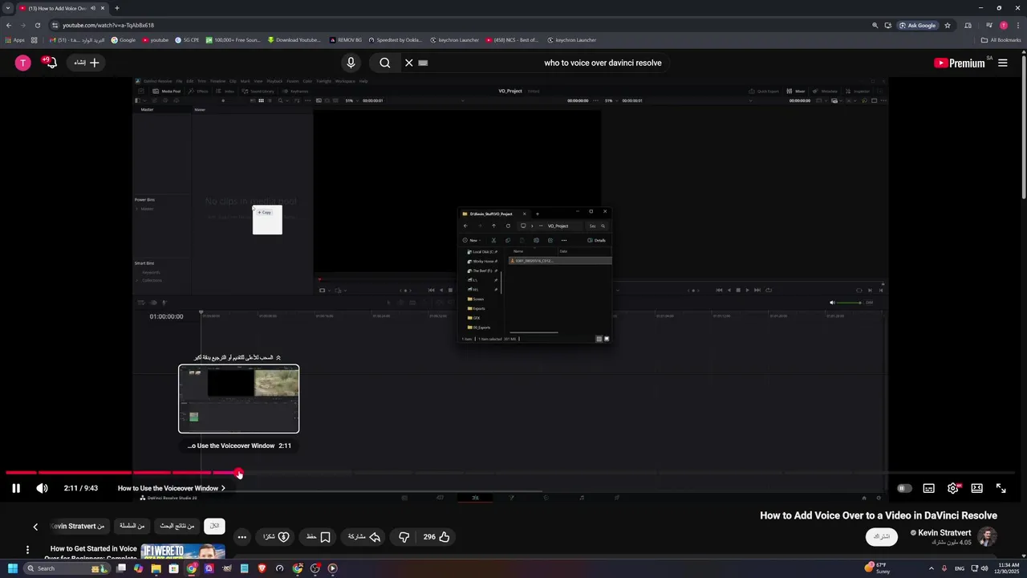Screen dimensions: 1027x578
Task: Open the Kevin Stratvert channel name link
Action: point(944,533)
